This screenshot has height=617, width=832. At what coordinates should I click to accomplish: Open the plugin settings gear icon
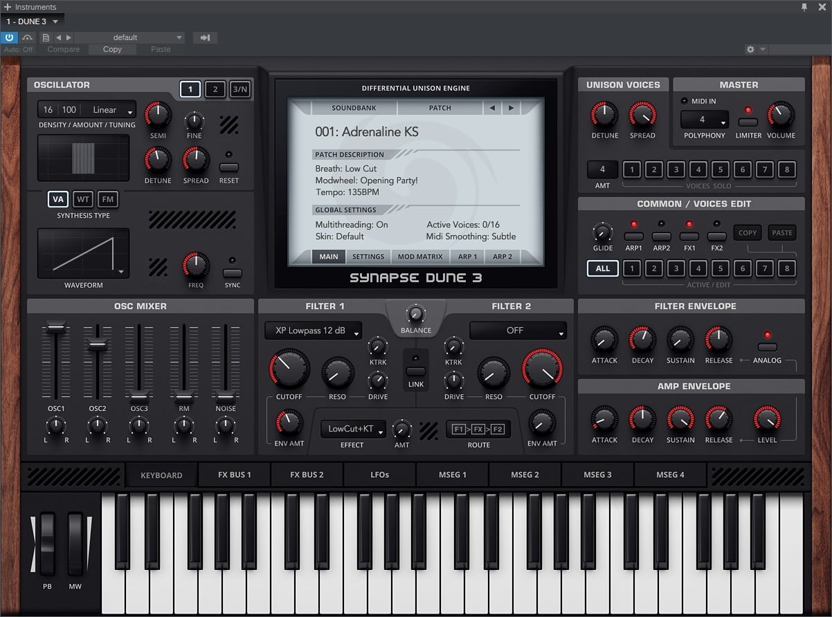coord(750,49)
